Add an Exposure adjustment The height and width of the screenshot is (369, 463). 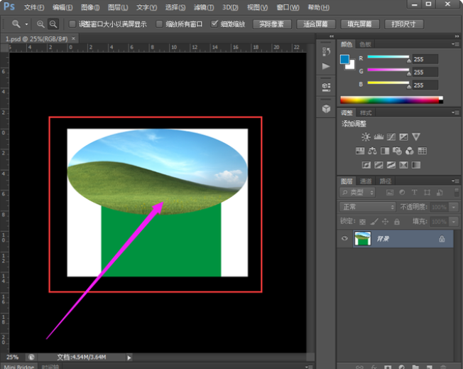pyautogui.click(x=403, y=137)
